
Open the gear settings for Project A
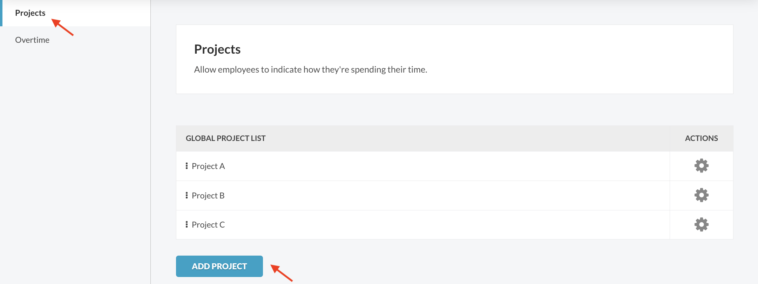pos(701,166)
